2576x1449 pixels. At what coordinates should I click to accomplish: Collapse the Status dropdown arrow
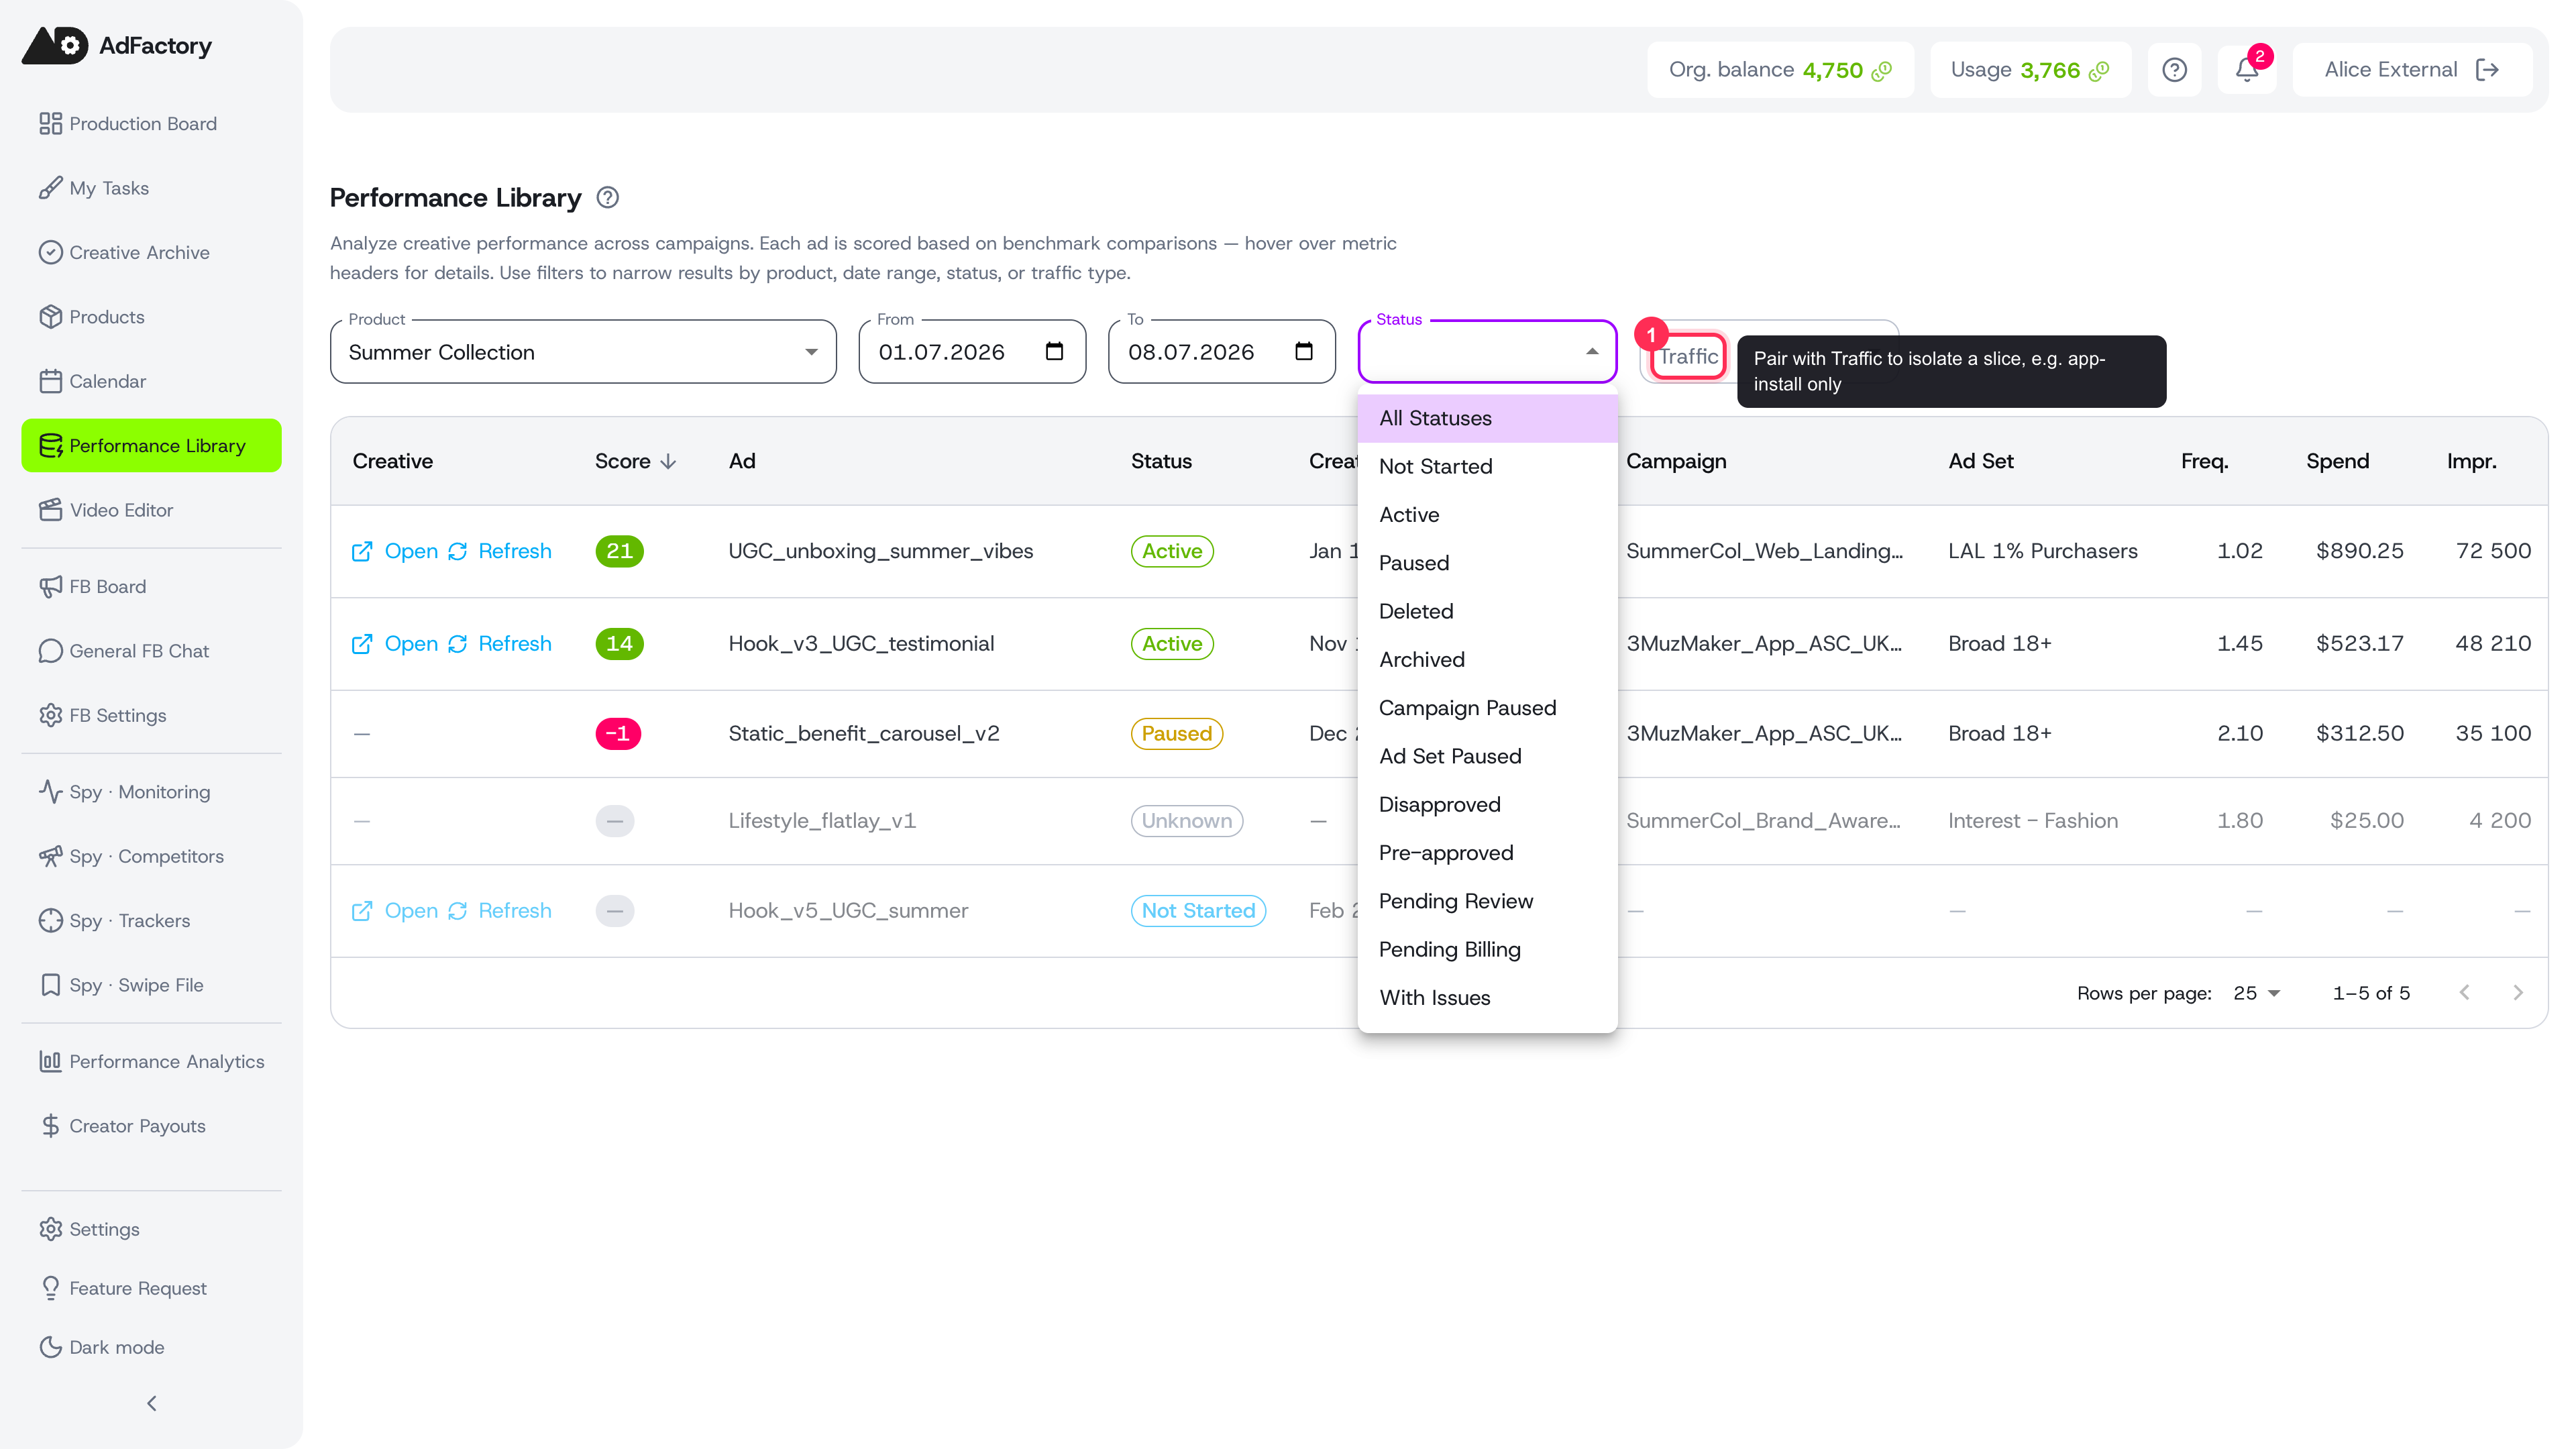[x=1592, y=352]
